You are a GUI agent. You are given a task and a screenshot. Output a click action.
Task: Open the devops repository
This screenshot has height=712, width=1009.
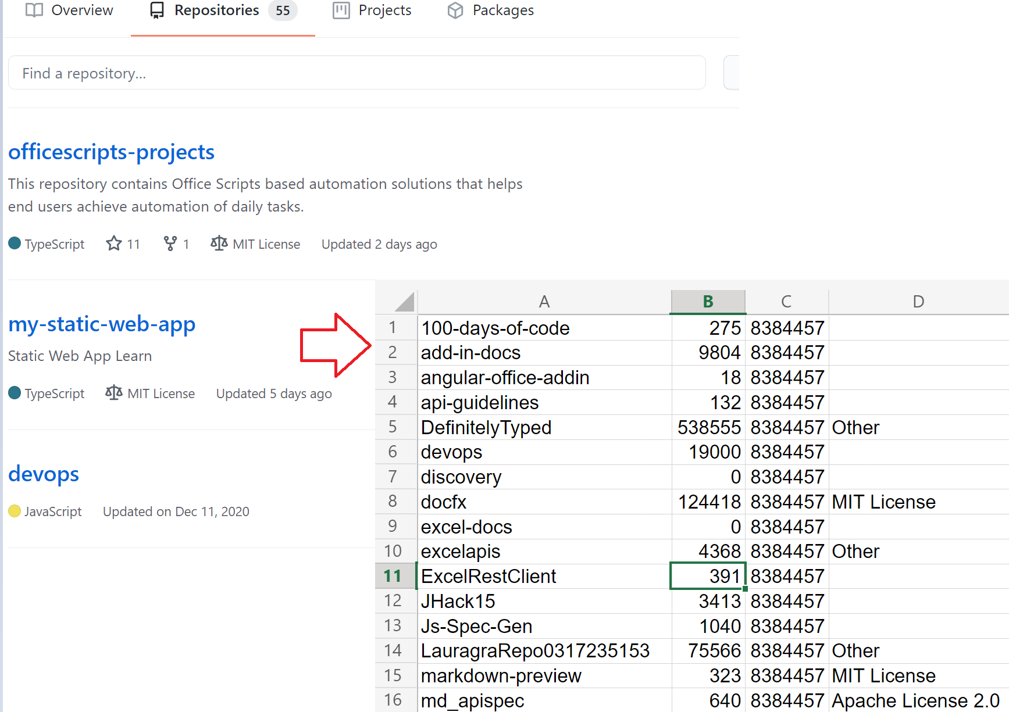pyautogui.click(x=43, y=474)
